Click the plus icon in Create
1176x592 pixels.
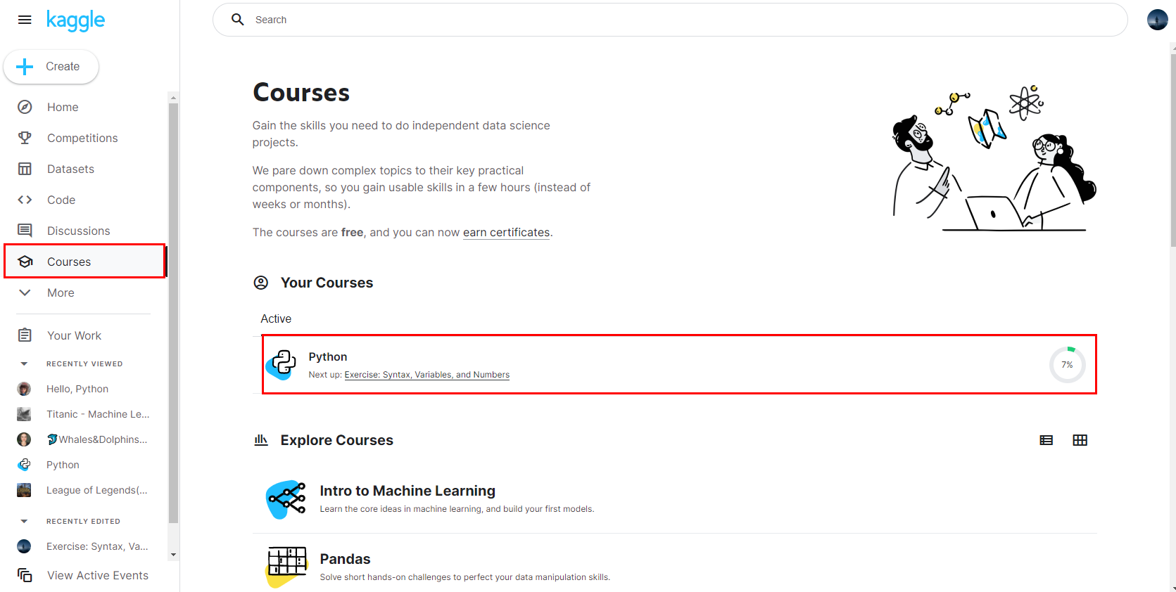(x=25, y=67)
